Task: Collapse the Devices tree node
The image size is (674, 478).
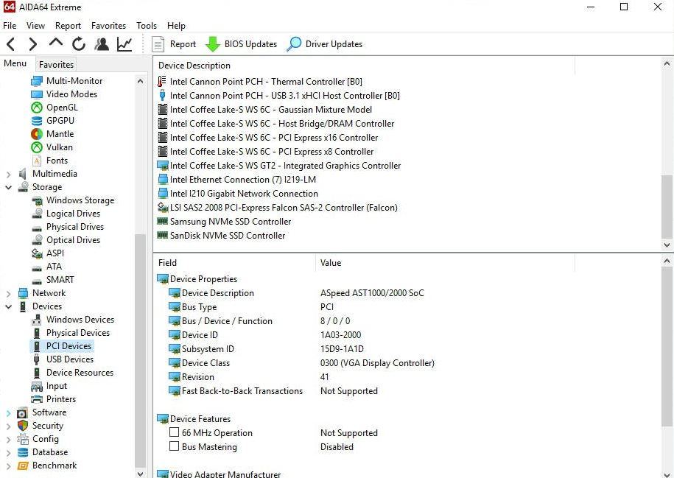Action: pos(9,307)
